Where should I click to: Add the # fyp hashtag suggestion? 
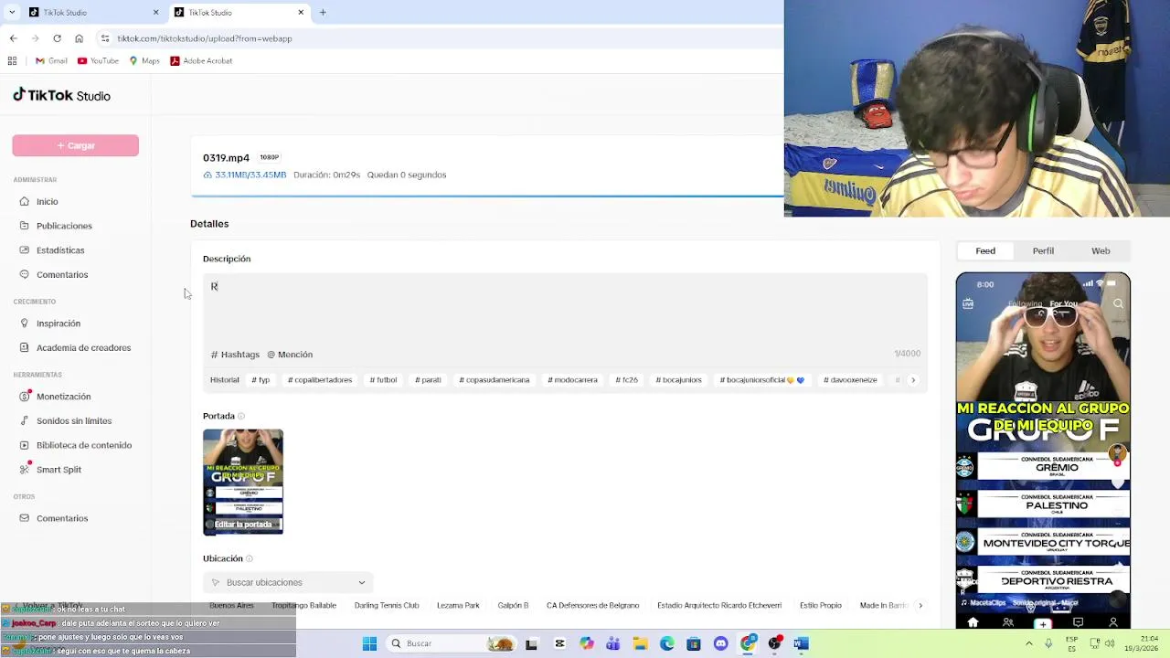(x=261, y=380)
